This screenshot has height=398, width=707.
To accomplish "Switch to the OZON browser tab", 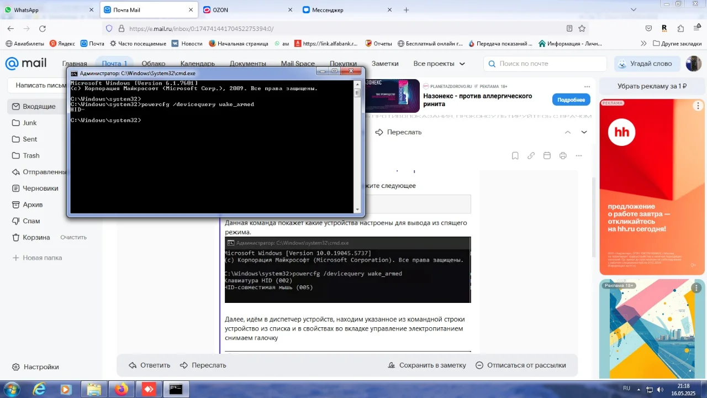I will point(247,10).
